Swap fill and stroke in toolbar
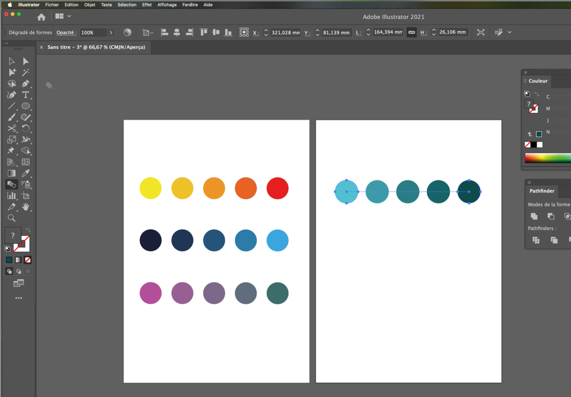 coord(28,230)
